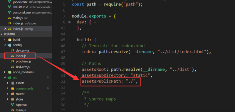Image resolution: width=235 pixels, height=112 pixels.
Task: Click the assetsPublicPath property text
Action: click(101, 81)
